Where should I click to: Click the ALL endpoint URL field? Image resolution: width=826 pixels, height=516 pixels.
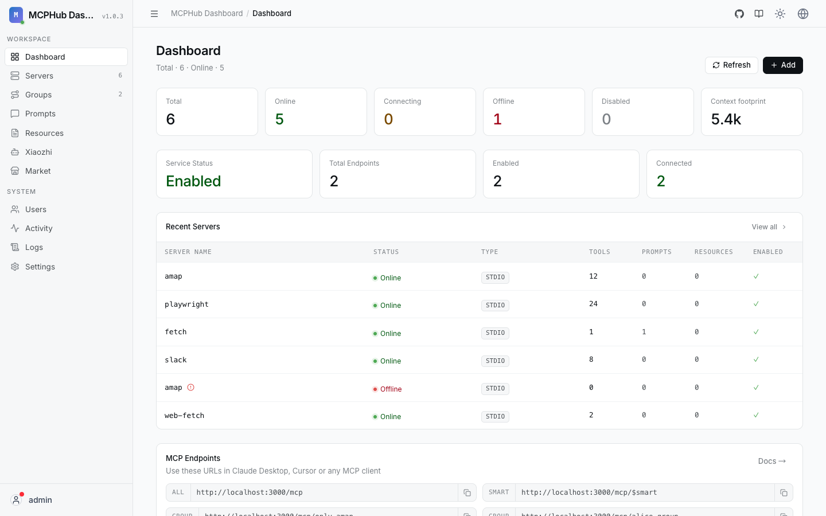(x=324, y=492)
